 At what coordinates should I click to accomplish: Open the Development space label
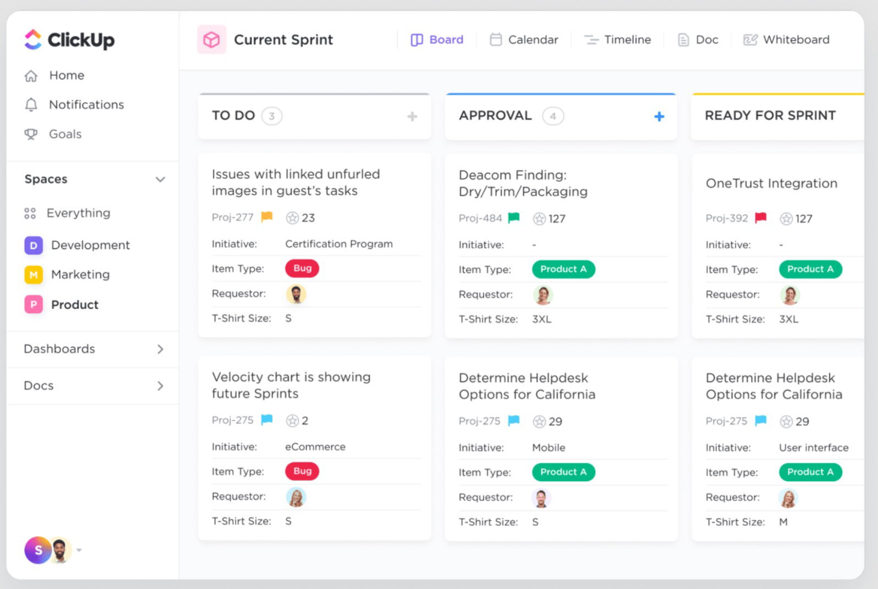tap(91, 246)
